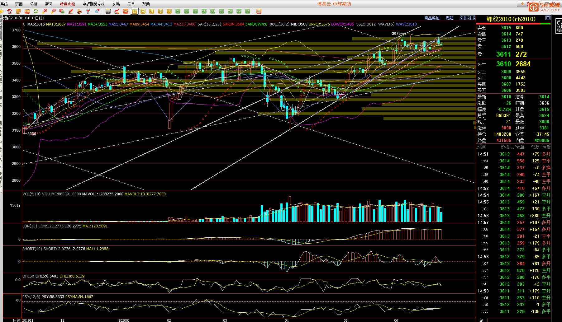Click the WAVE(5) indicator label
The height and width of the screenshot is (322, 562).
tap(386, 24)
